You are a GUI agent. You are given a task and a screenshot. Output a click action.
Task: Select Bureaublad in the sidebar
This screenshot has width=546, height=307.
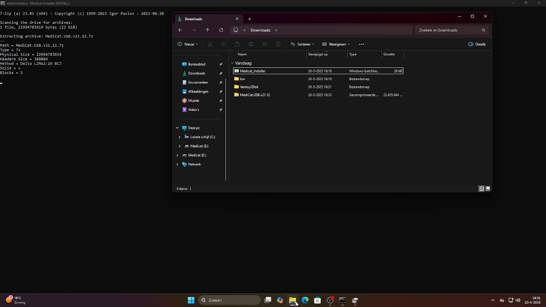(x=197, y=64)
